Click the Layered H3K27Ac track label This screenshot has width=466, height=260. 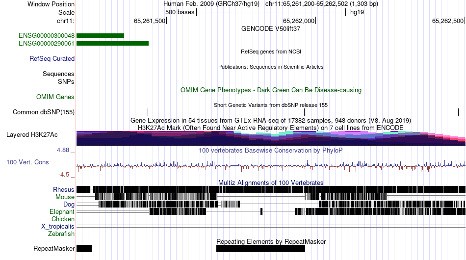(x=32, y=134)
